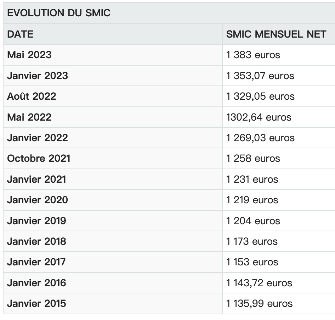Click the 1 353,07 euros amount
This screenshot has height=320, width=335.
[260, 76]
